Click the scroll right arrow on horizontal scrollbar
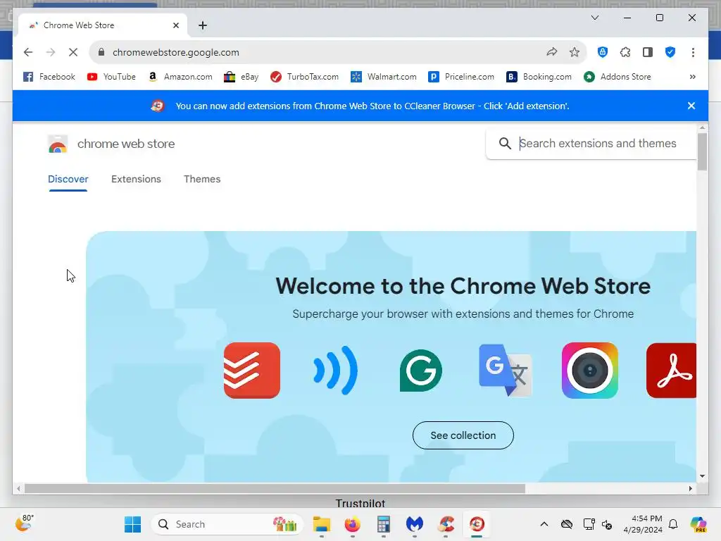 coord(690,489)
